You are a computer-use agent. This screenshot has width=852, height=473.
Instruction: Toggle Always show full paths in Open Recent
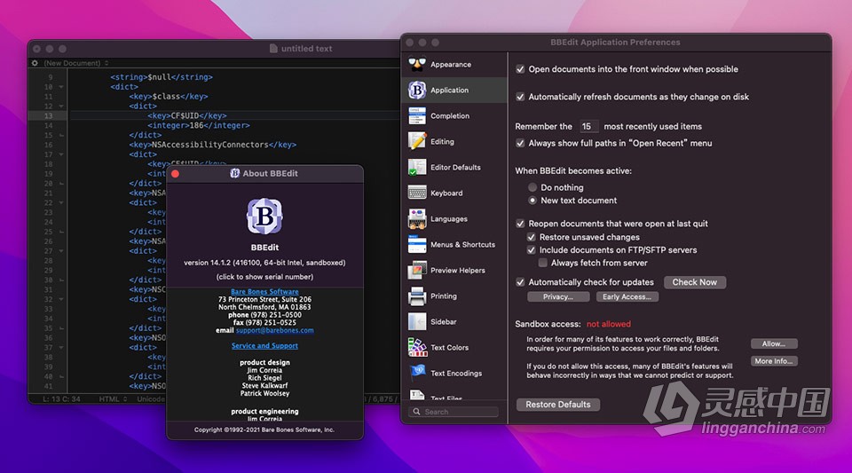click(520, 144)
